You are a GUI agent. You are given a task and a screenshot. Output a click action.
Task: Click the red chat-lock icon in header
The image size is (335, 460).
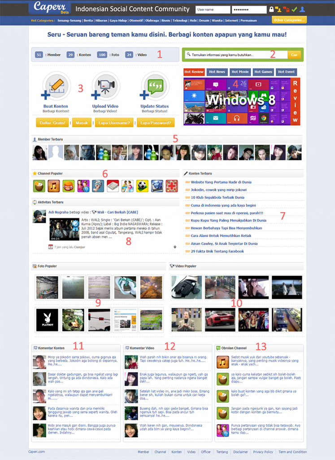286,9
